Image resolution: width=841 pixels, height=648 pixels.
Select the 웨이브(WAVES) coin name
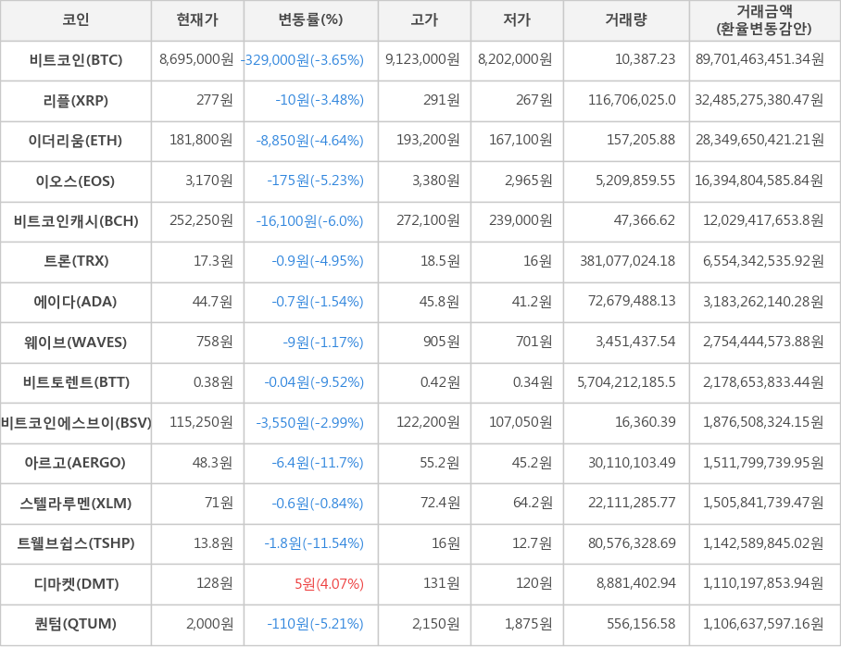tap(76, 343)
